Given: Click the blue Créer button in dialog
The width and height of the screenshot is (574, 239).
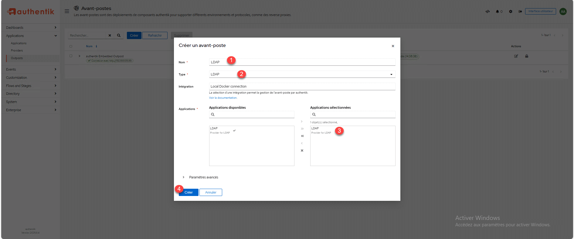Looking at the screenshot, I should [189, 192].
